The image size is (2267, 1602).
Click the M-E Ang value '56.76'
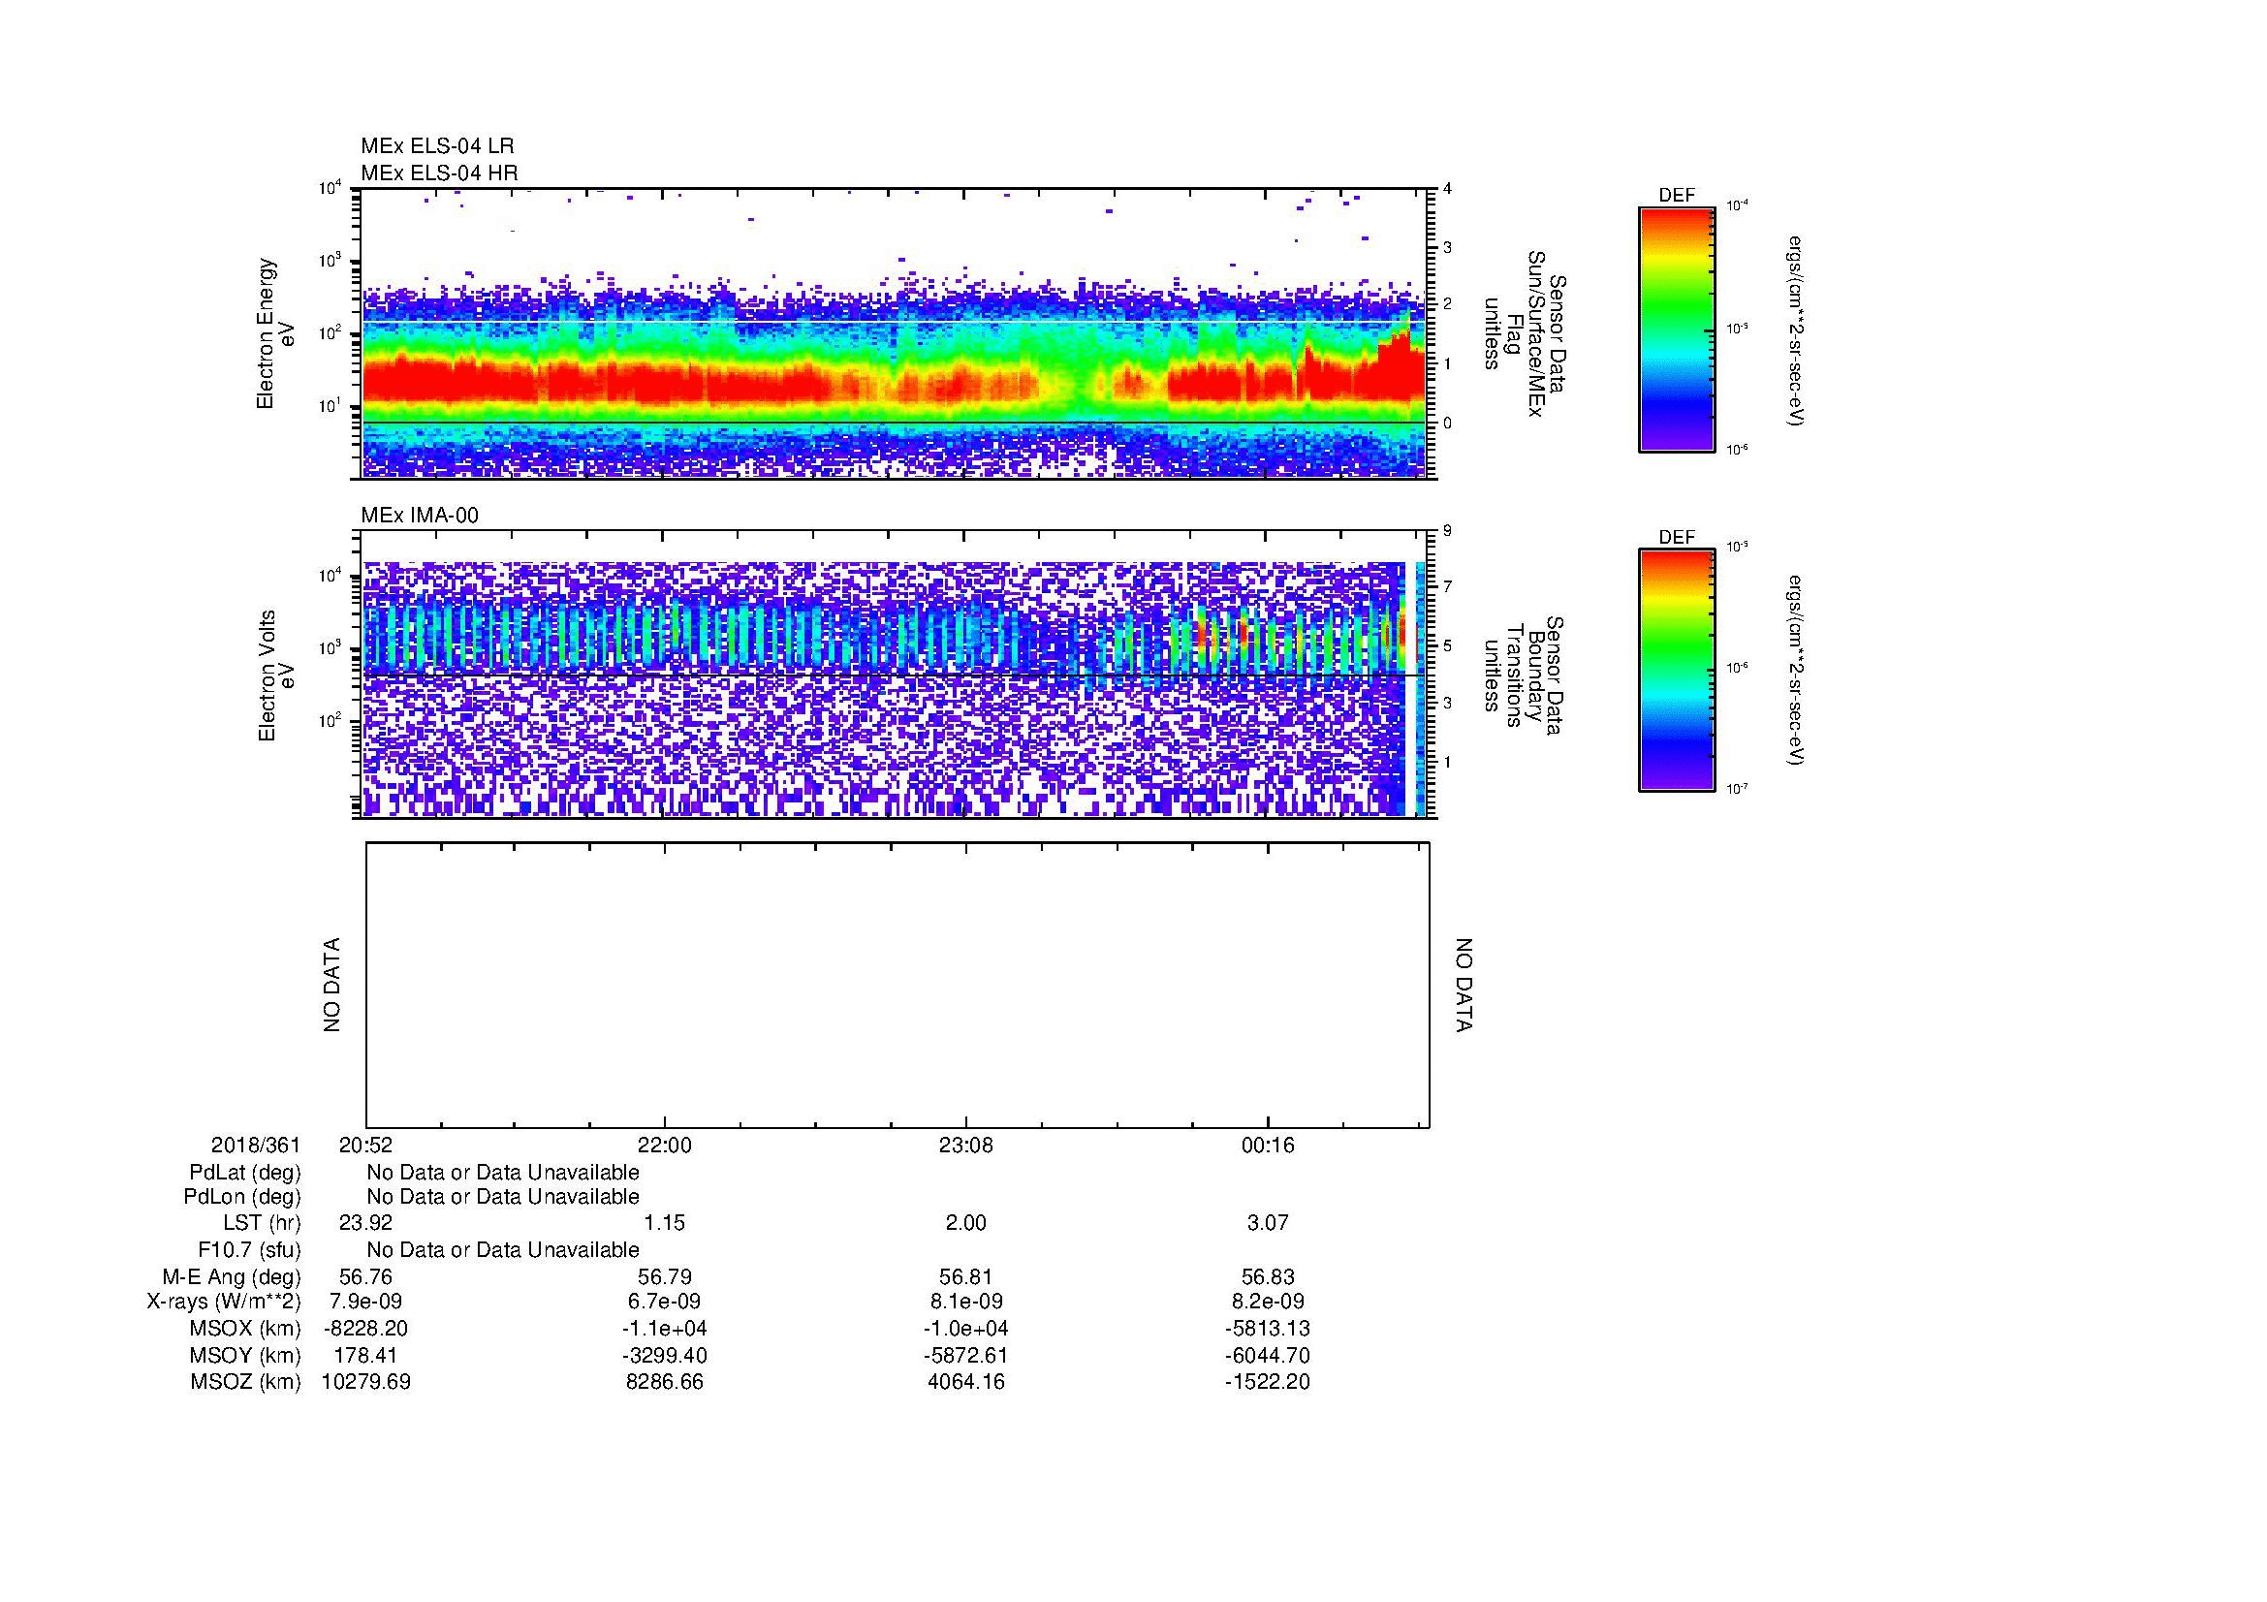click(366, 1277)
